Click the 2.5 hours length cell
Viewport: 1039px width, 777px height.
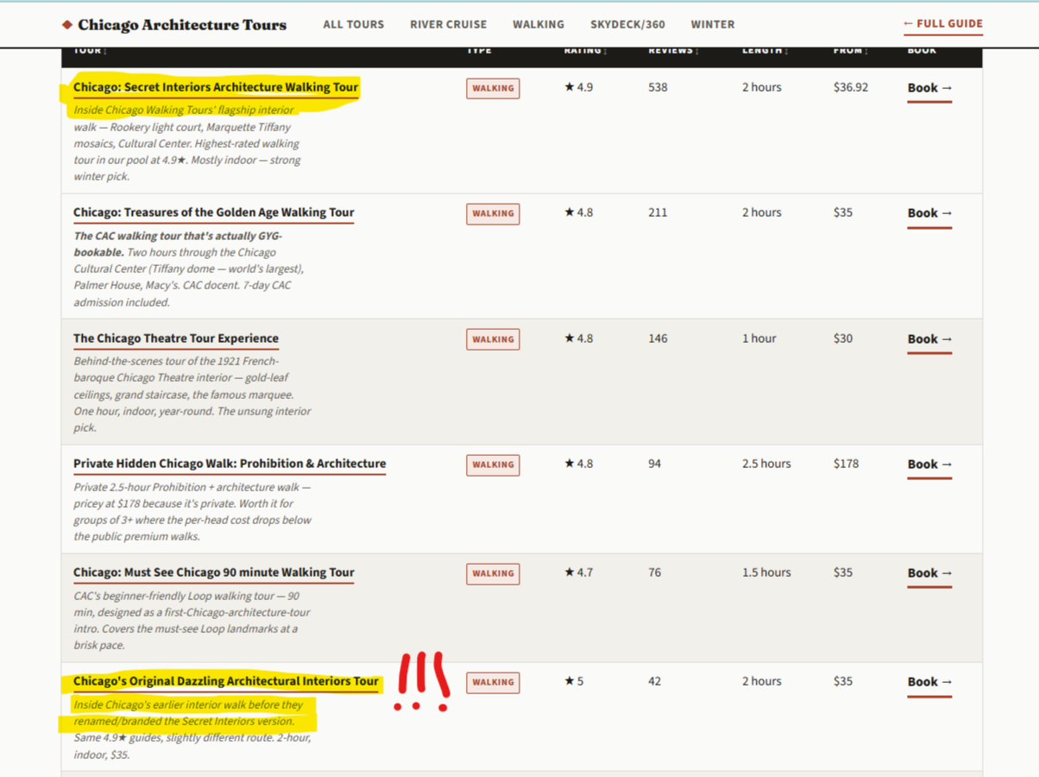coord(766,464)
